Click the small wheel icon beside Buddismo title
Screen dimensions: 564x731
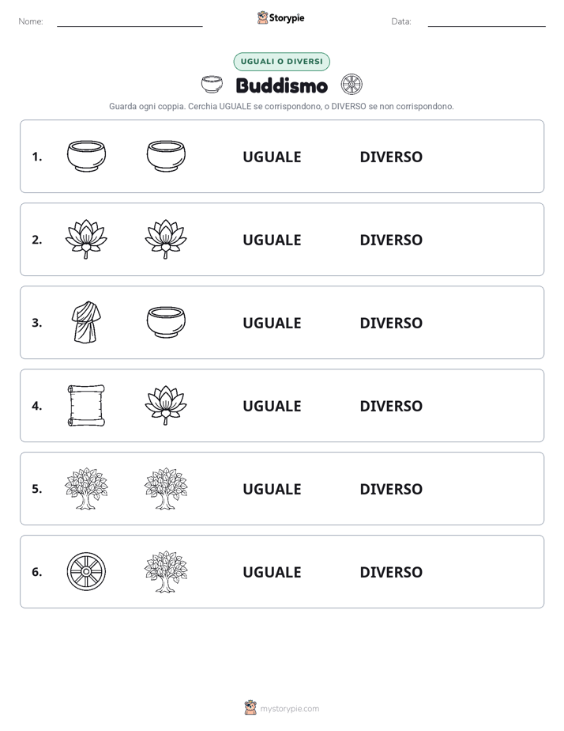pos(352,85)
